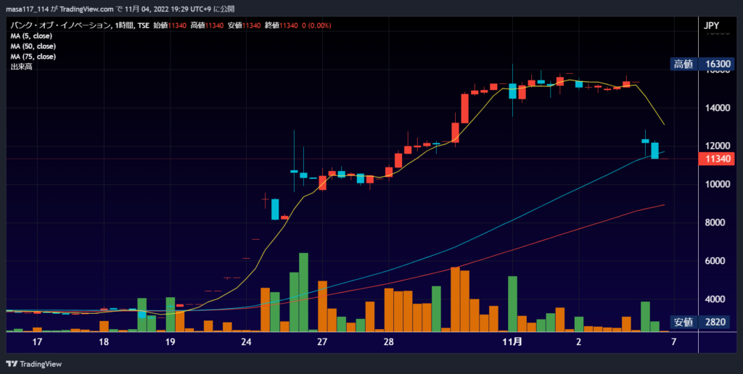Click the 終値11340 close value in header

coord(281,25)
